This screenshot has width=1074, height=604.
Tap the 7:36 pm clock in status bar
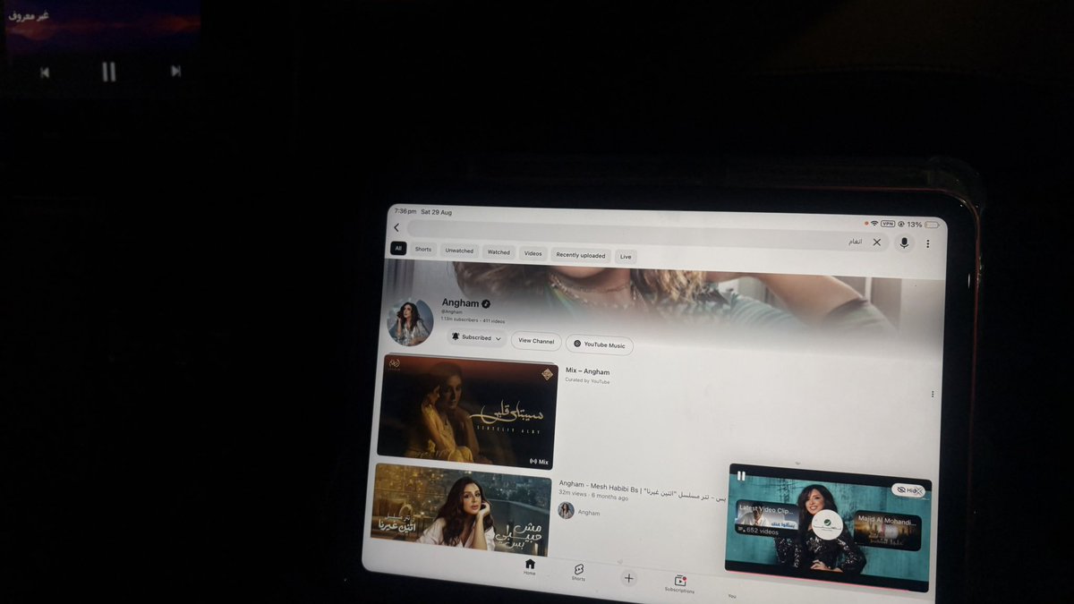pyautogui.click(x=405, y=212)
